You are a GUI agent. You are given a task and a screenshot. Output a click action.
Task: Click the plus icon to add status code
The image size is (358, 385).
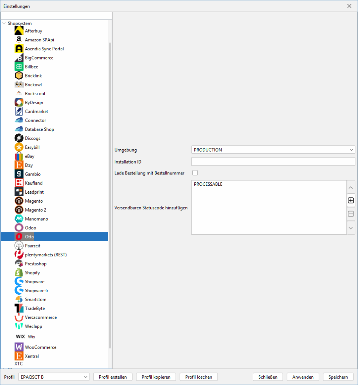[x=351, y=201]
